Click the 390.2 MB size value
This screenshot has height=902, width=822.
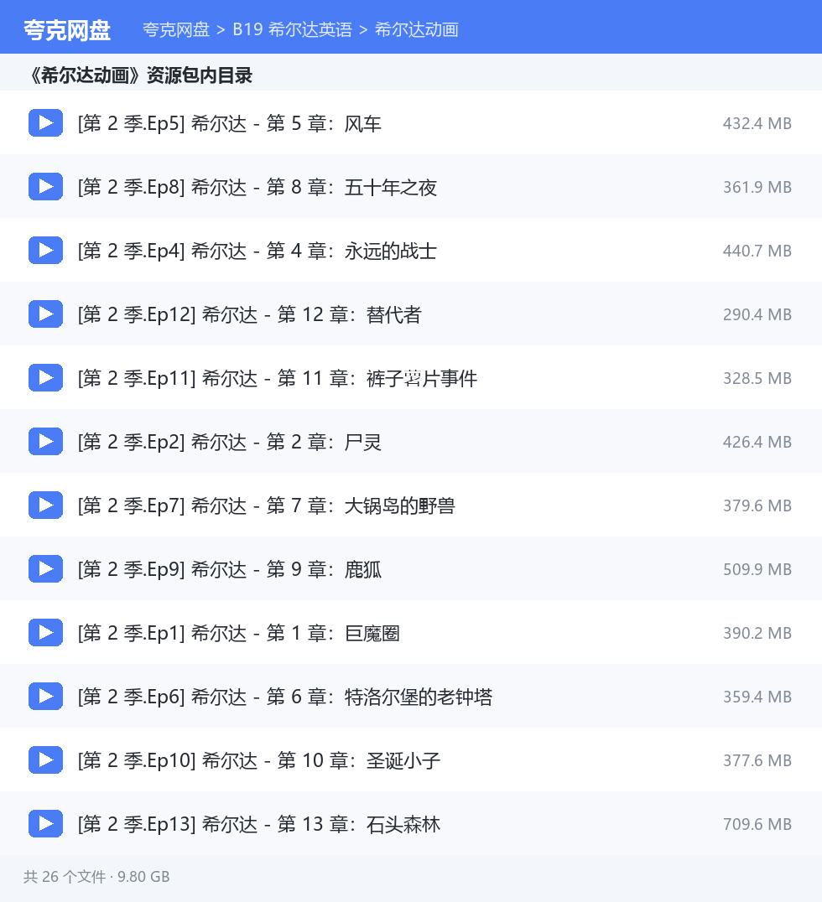click(757, 633)
